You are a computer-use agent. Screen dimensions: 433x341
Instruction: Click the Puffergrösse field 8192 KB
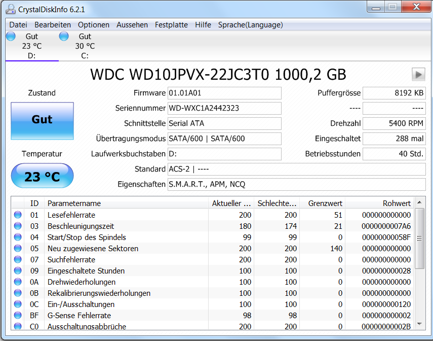click(x=394, y=93)
